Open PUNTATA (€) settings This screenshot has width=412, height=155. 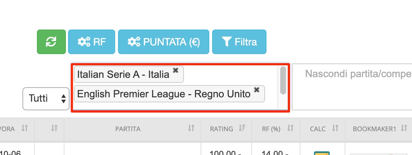point(163,42)
